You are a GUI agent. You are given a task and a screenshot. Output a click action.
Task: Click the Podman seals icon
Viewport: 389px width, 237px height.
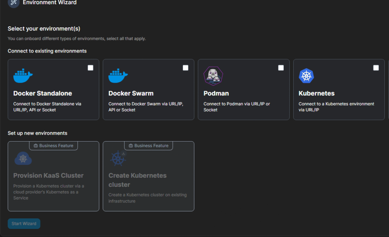click(213, 76)
